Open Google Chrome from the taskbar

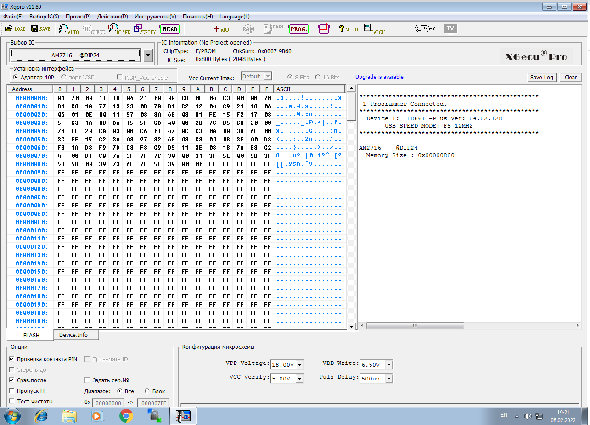[x=126, y=416]
